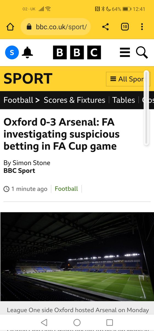Viewport: 154px width, 331px height.
Task: Open the Scores & Fixtures tab
Action: click(74, 100)
